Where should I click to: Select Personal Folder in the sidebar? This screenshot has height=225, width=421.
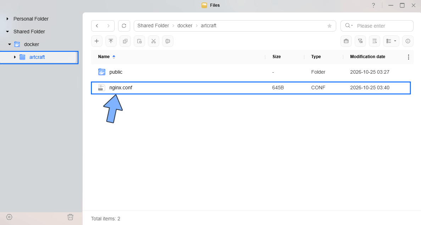coord(31,19)
